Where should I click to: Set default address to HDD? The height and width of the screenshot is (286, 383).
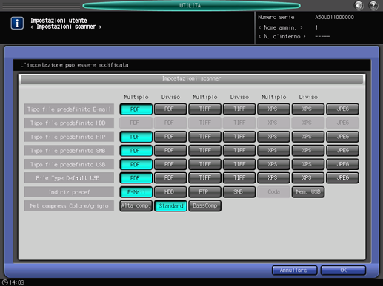(x=170, y=192)
